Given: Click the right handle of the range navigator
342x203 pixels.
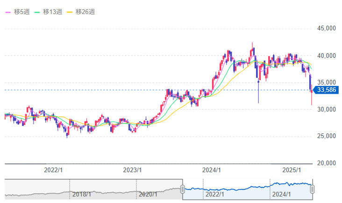Looking at the screenshot, I should pyautogui.click(x=312, y=189).
